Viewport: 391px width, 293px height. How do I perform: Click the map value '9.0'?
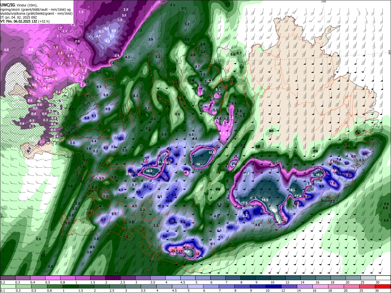[347, 163]
